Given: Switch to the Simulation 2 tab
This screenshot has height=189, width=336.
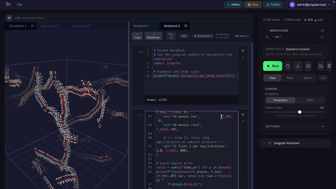Looking at the screenshot, I should coord(50,26).
